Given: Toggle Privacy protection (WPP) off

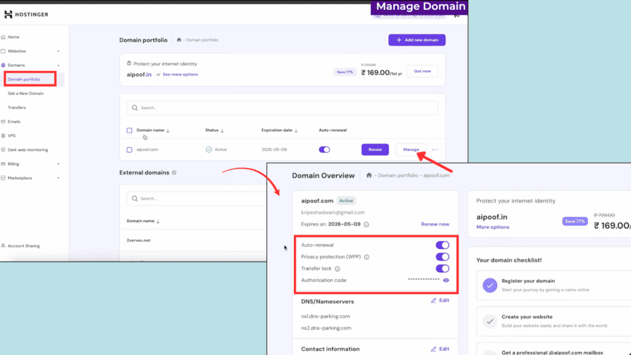Looking at the screenshot, I should coord(442,256).
